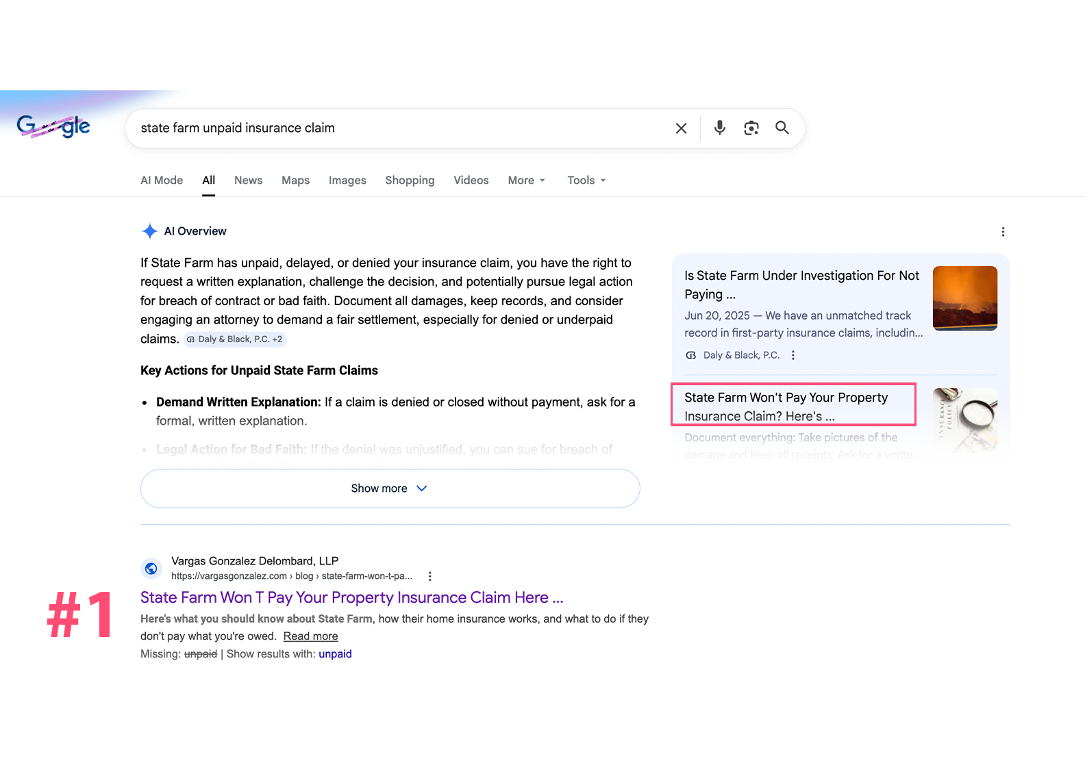Start voice search with microphone icon

point(719,128)
